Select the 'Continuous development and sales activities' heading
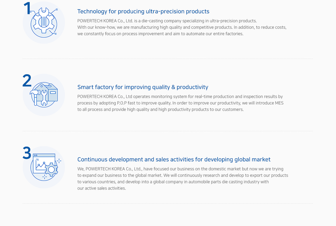Viewport: 336px width, 226px height. click(x=174, y=160)
